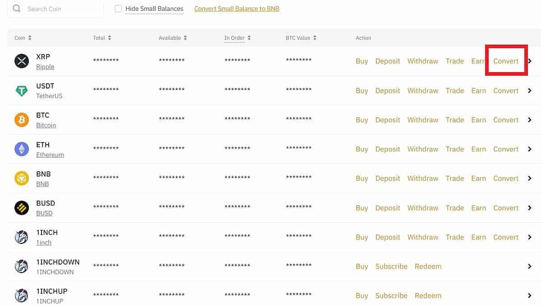Image resolution: width=541 pixels, height=306 pixels.
Task: Focus the Search Coin input field
Action: 61,9
